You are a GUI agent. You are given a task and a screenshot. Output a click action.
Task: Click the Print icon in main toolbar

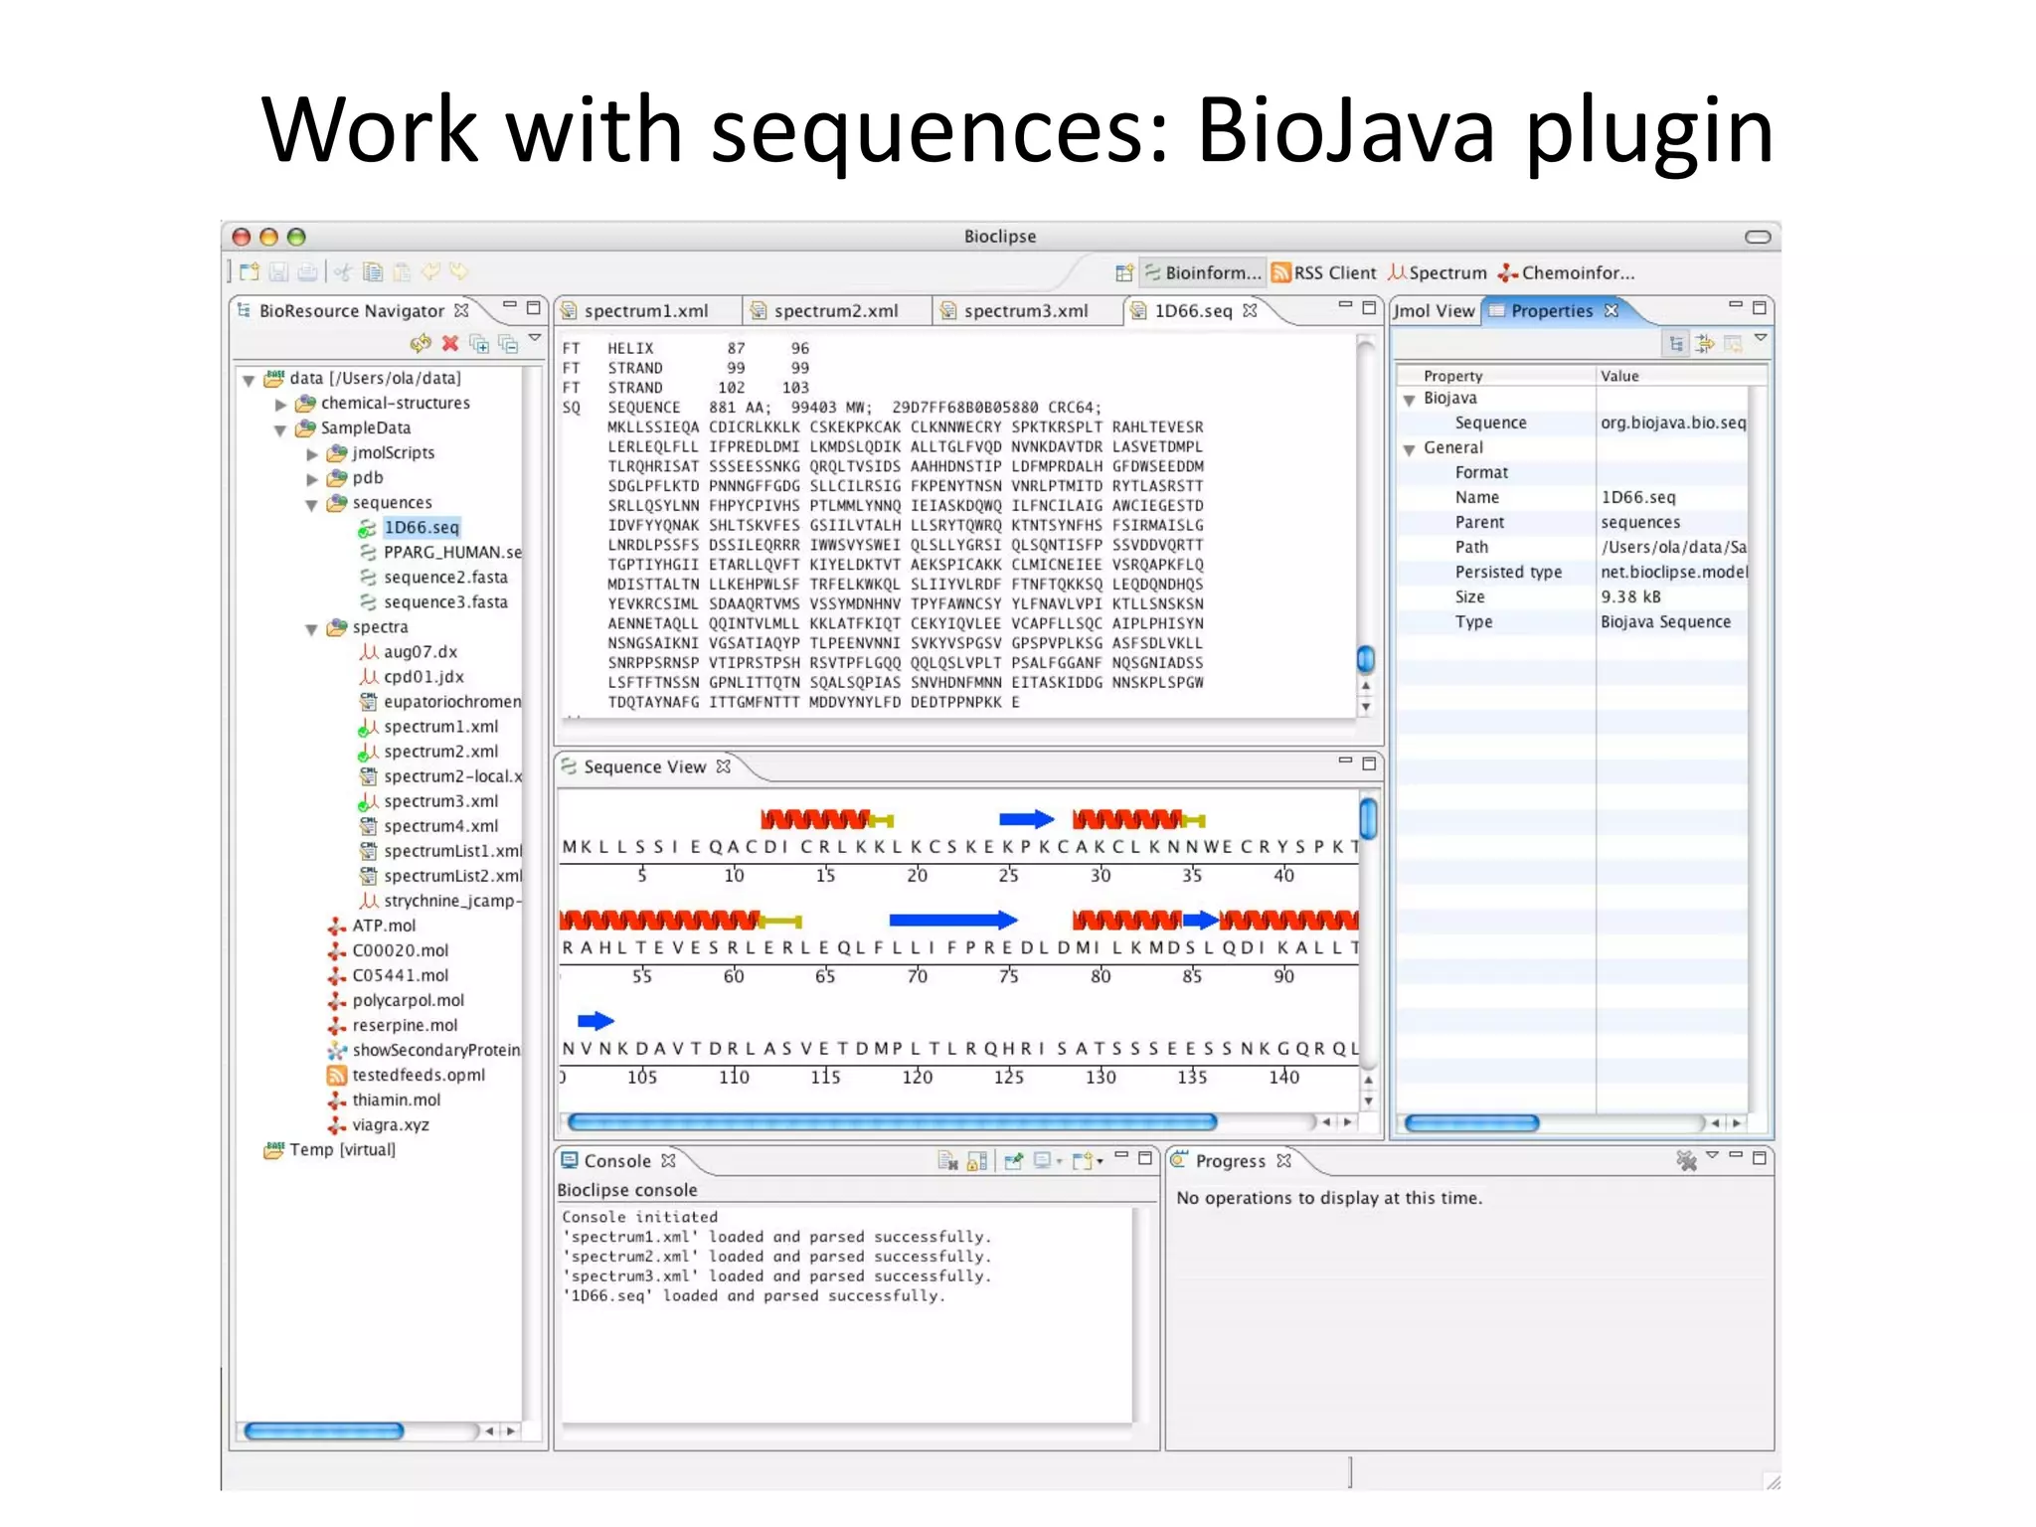pos(308,272)
